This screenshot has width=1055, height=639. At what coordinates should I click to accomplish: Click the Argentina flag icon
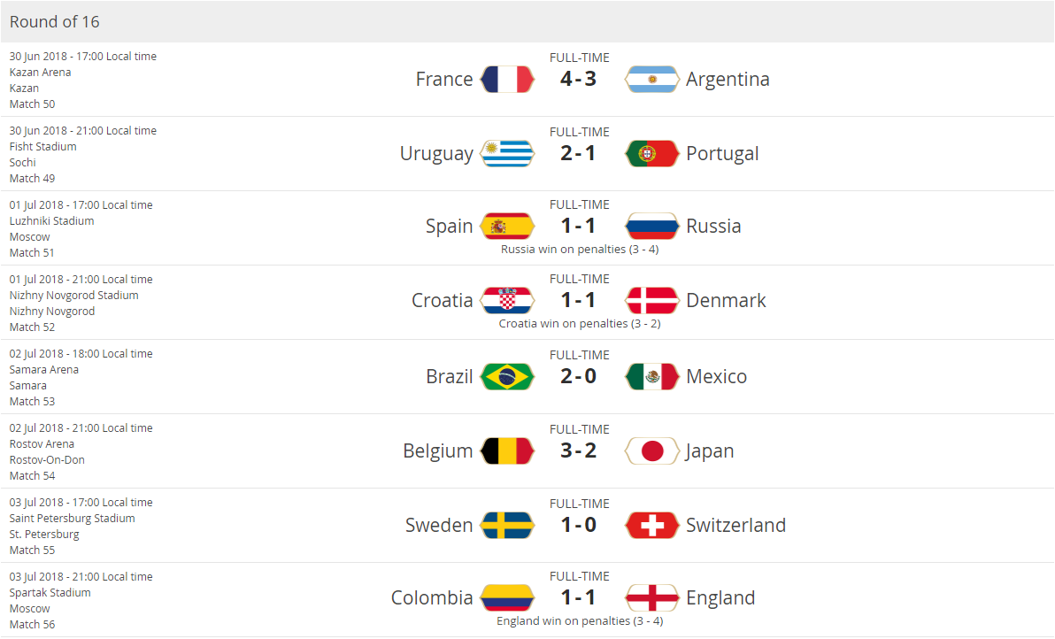coord(652,80)
